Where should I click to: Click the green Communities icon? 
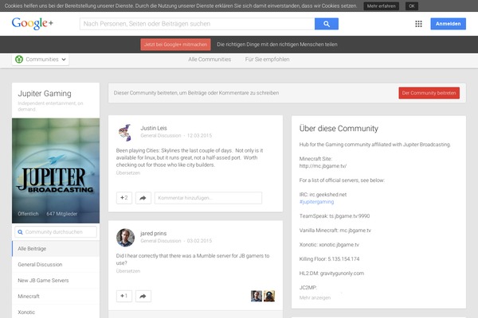(x=19, y=60)
